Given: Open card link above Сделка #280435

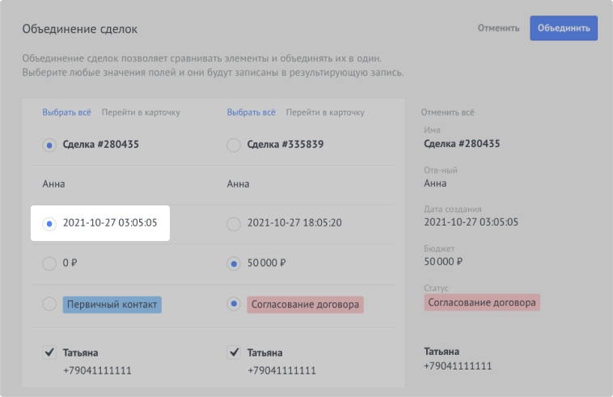Looking at the screenshot, I should click(x=141, y=113).
